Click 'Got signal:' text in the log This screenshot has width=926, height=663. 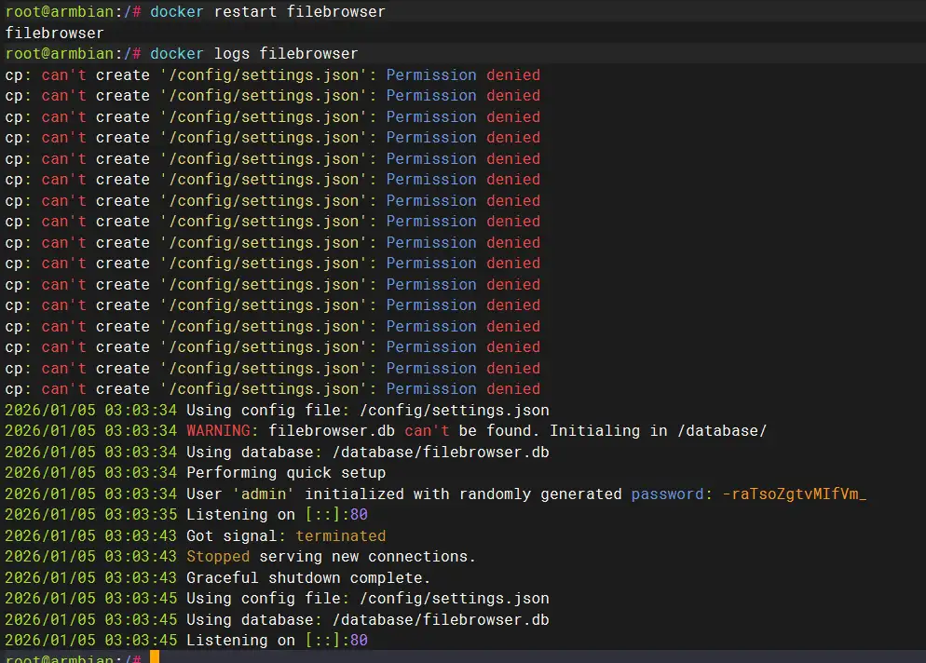tap(236, 535)
